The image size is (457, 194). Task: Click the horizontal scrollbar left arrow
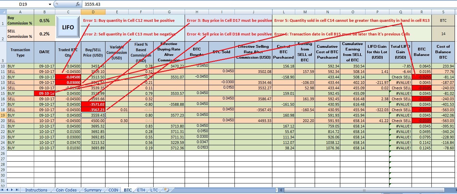280,190
